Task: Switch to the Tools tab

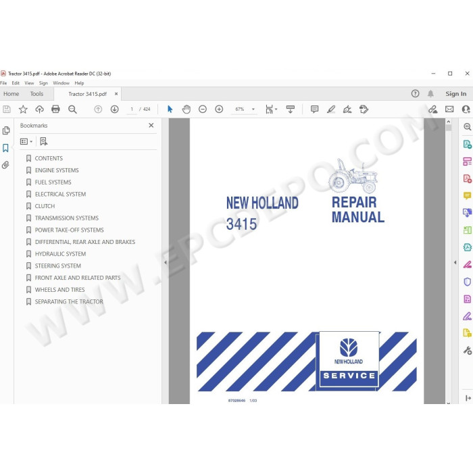Action: tap(36, 94)
